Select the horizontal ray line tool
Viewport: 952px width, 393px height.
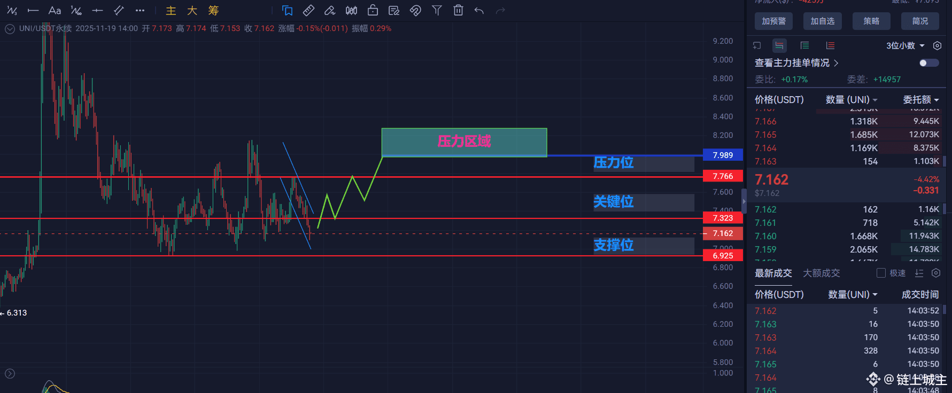tap(97, 11)
